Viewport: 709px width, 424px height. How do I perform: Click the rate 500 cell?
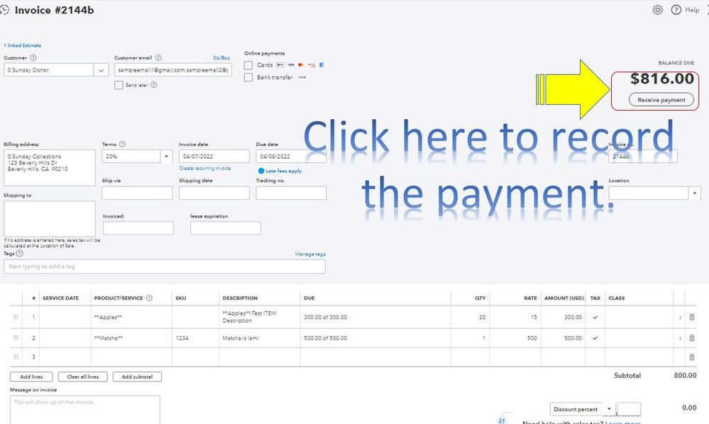(515, 337)
